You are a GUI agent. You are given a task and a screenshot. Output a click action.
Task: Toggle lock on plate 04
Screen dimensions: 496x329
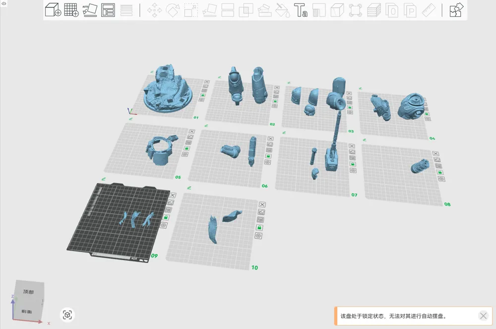click(427, 114)
